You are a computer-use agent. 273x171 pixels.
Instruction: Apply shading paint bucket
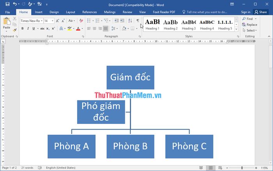pos(124,28)
